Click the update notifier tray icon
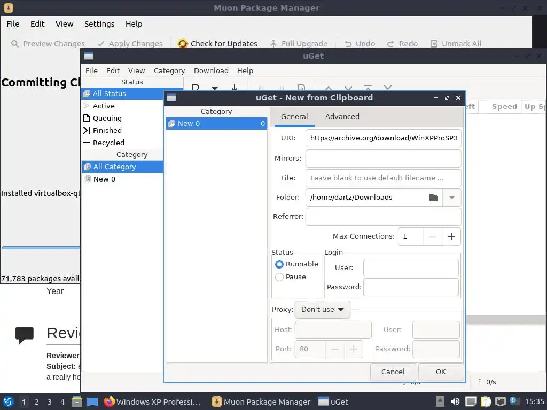The image size is (547, 410). point(513,401)
